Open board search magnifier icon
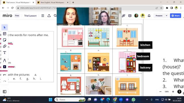The height and width of the screenshot is (103, 184). tap(55, 16)
